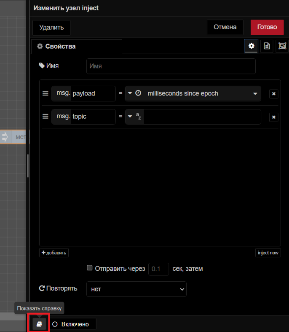Viewport: 289px width, 332px height.
Task: Expand the milliseconds since epoch options arrow
Action: click(255, 94)
